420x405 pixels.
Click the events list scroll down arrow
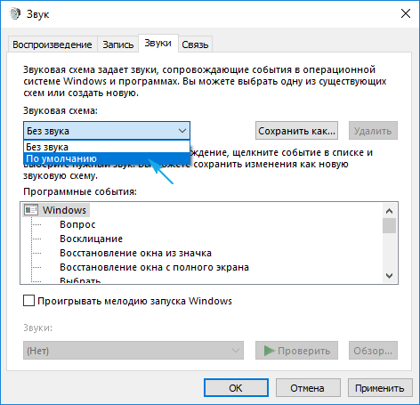pyautogui.click(x=389, y=276)
